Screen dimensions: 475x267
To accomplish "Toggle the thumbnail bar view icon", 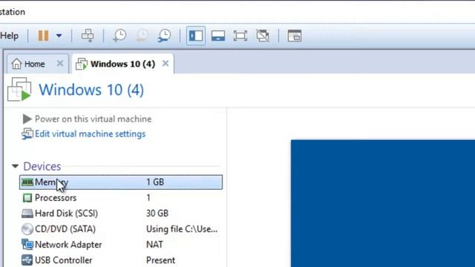I will (x=218, y=36).
